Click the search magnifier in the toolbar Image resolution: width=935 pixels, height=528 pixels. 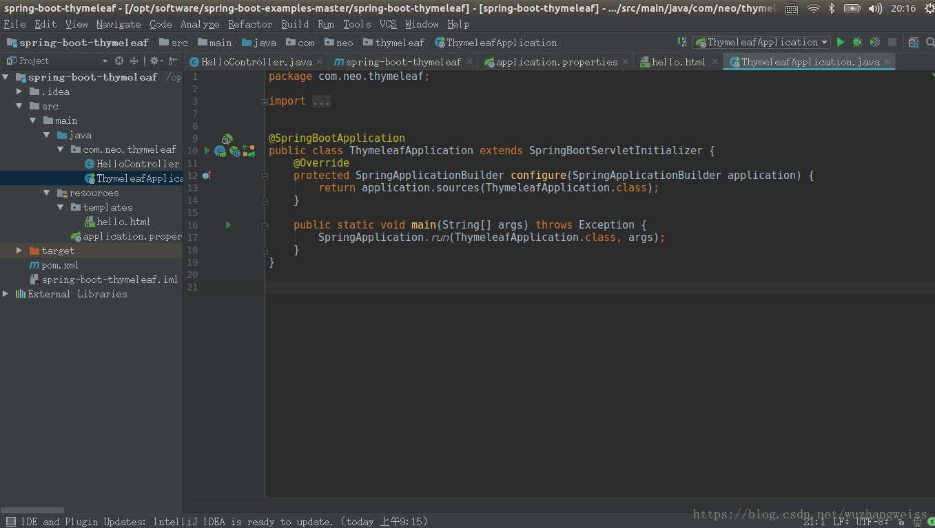click(929, 42)
